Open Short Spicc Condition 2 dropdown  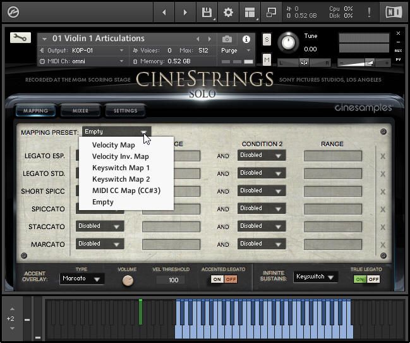coord(262,190)
